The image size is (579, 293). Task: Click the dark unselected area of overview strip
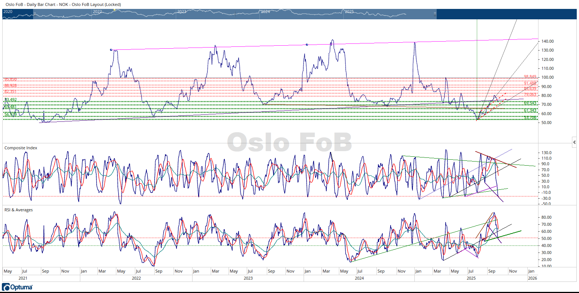pyautogui.click(x=505, y=14)
